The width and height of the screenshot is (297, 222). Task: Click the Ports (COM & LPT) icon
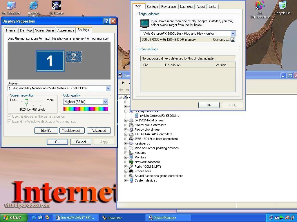click(131, 166)
